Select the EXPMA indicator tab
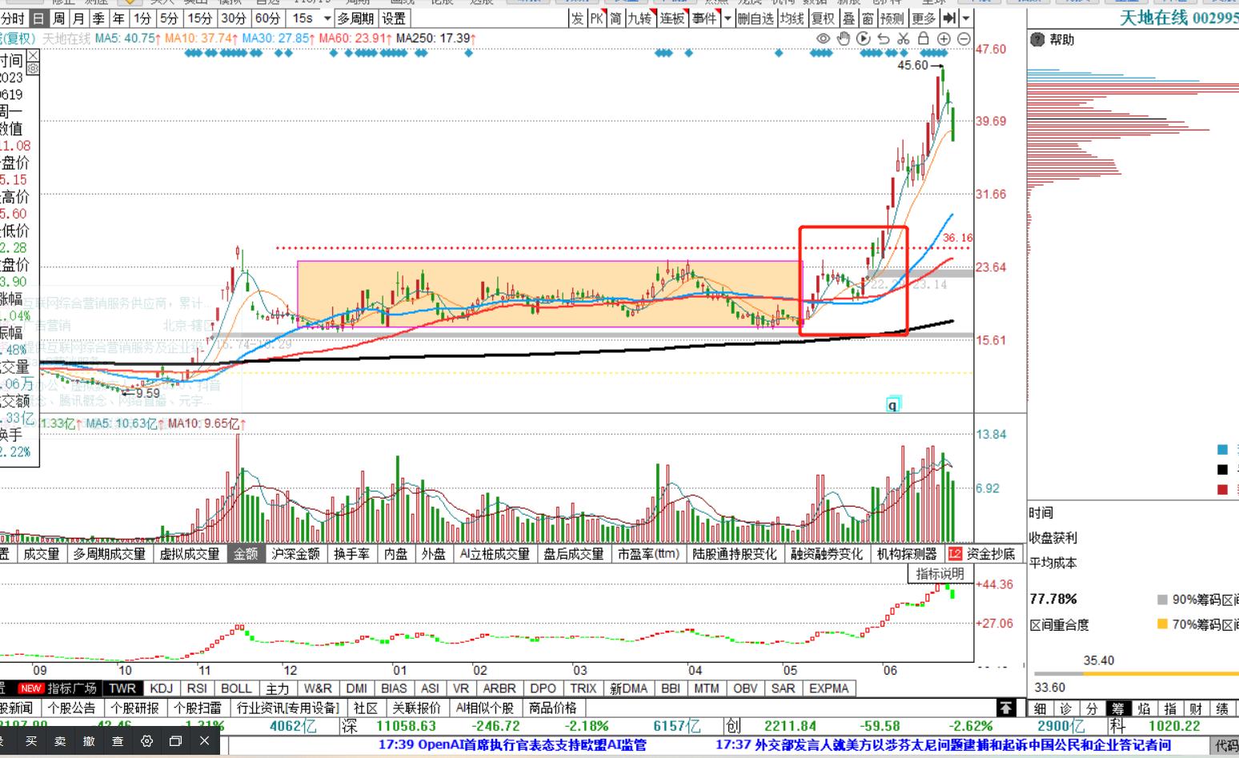 [828, 688]
